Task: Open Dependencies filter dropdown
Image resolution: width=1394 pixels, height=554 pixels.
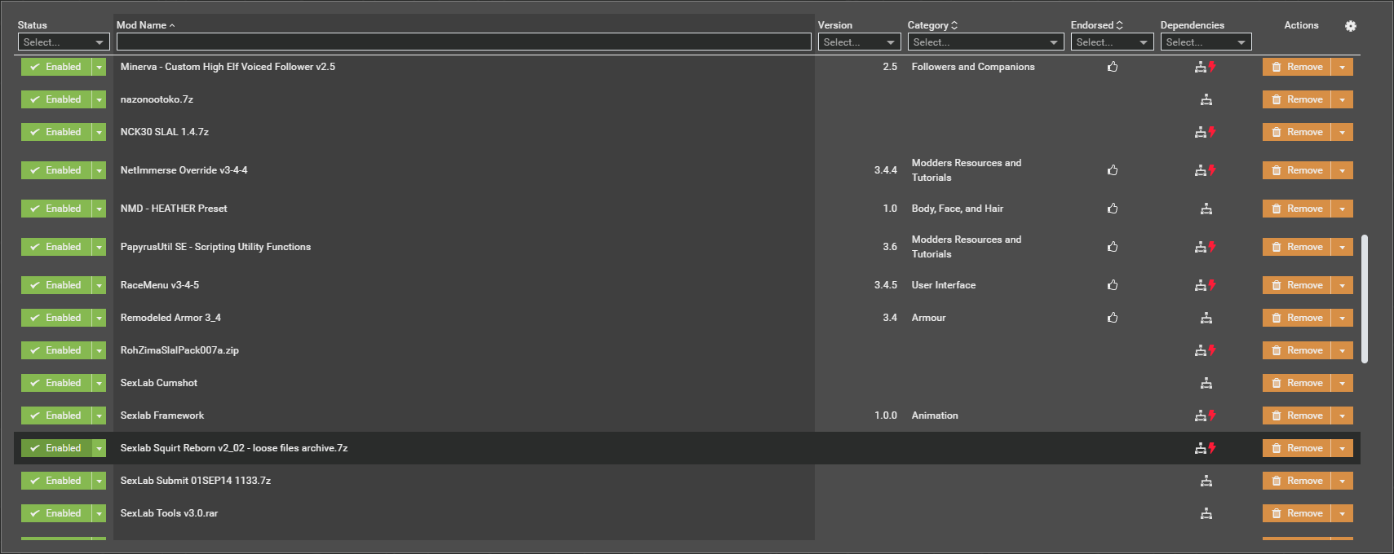Action: pos(1206,42)
